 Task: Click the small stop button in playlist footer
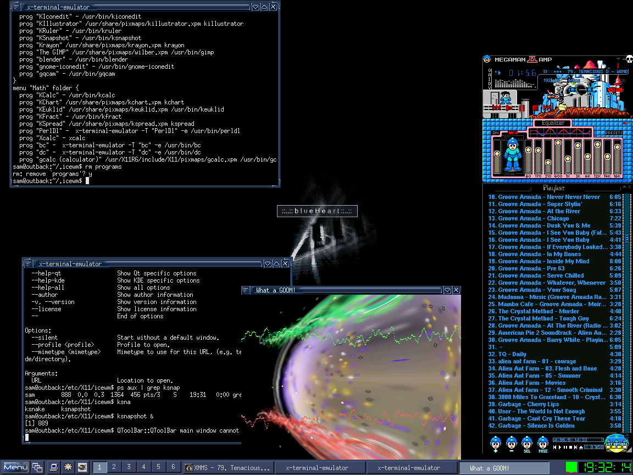pos(570,447)
